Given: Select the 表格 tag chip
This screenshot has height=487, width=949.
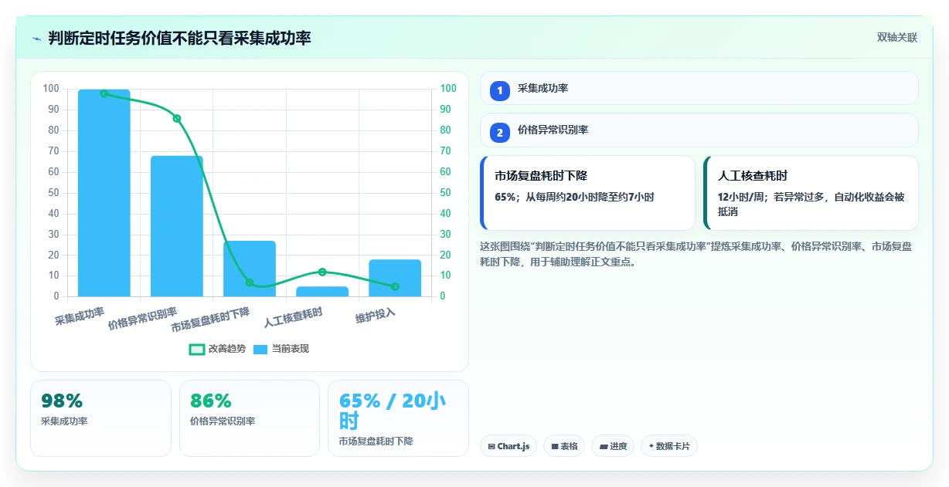Looking at the screenshot, I should point(564,446).
